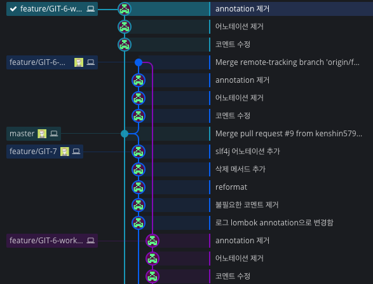Click the checkmark on the feature/GIT-6-w... branch label
The image size is (373, 284).
pyautogui.click(x=13, y=9)
